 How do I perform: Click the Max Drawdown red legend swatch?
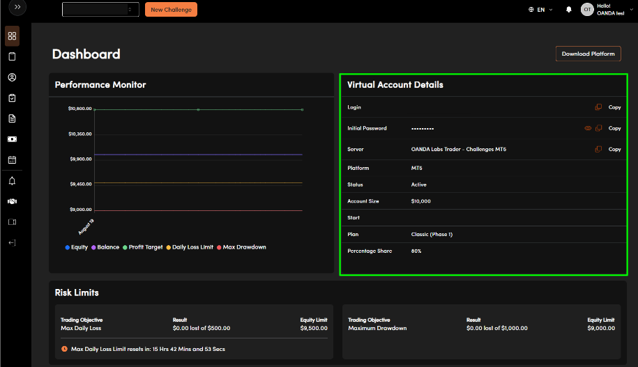click(x=219, y=247)
